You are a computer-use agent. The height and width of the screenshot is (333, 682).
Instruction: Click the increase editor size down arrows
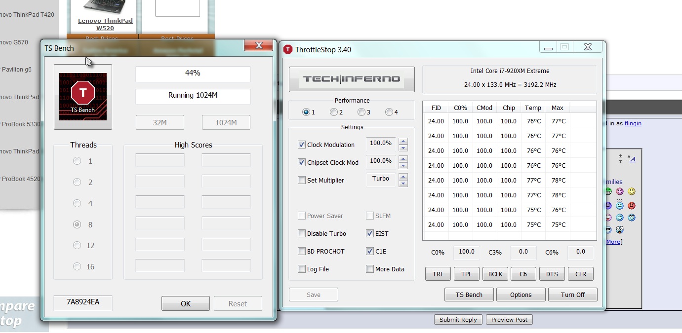620,162
